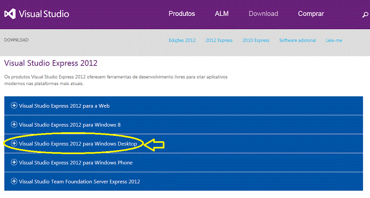Click the row text Visual Studio Express 2012 para a Web

pos(64,106)
